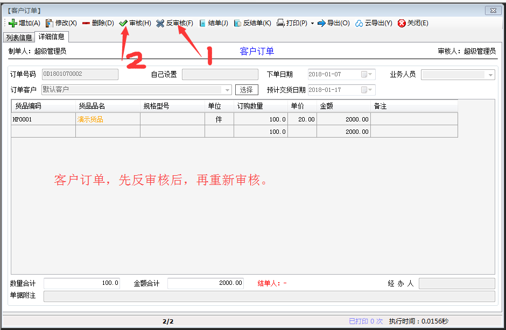Switch to the 列表信息 tab
The image size is (506, 330).
point(18,38)
